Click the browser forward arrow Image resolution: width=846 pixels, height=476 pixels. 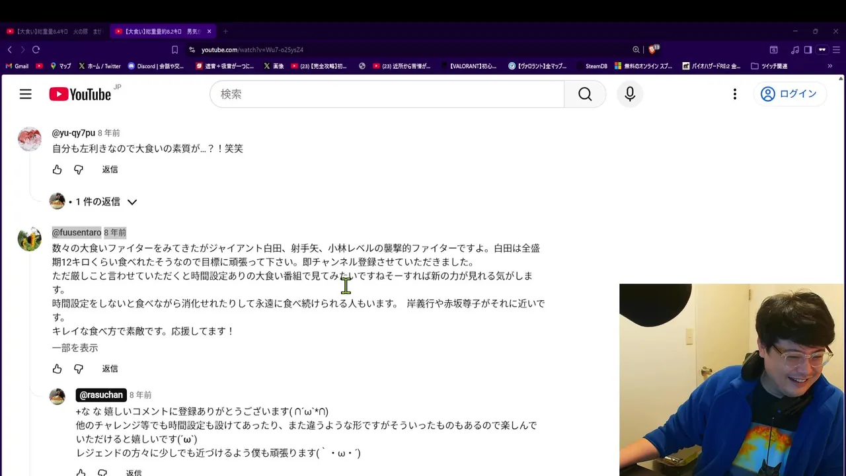[22, 50]
